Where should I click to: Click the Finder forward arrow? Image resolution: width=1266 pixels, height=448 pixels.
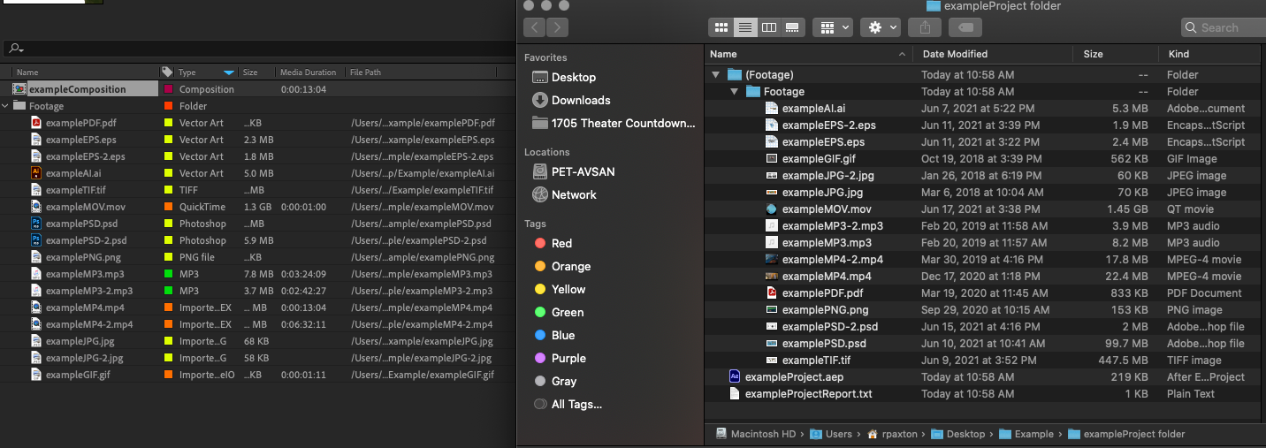coord(557,27)
